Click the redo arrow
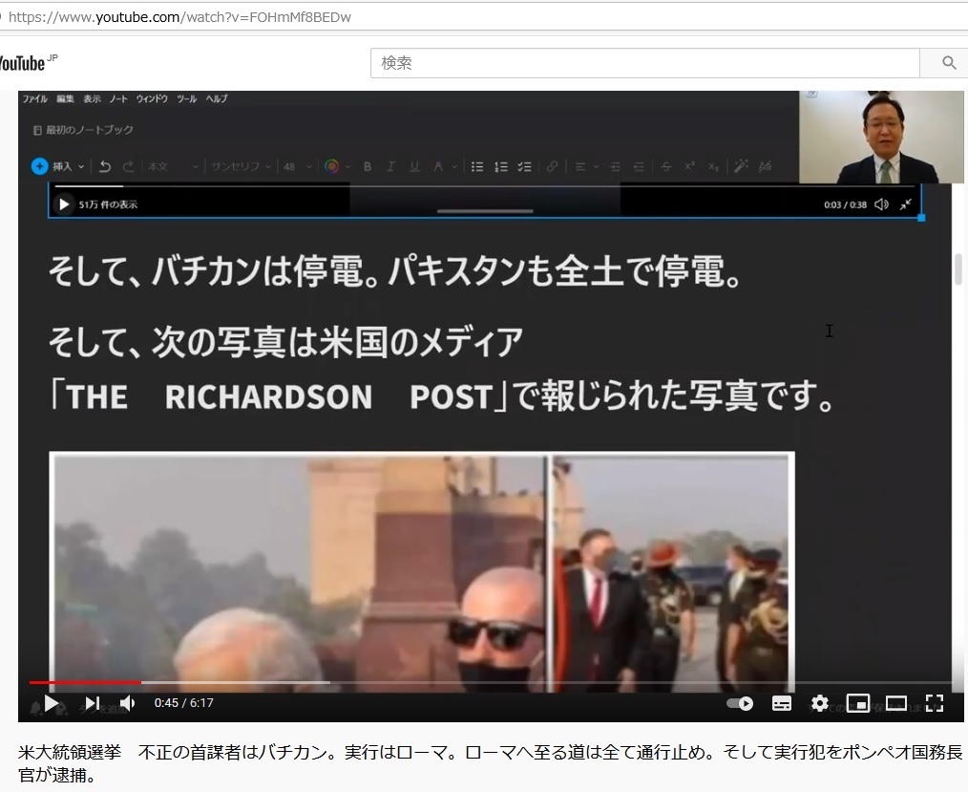Viewport: 968px width, 792px height. pyautogui.click(x=129, y=166)
